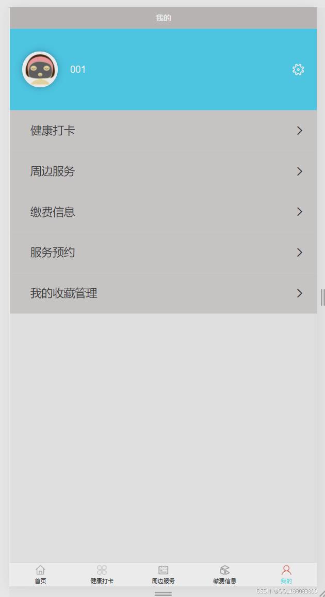Expand the 健康打卡 row chevron
This screenshot has height=597, width=325.
point(300,131)
